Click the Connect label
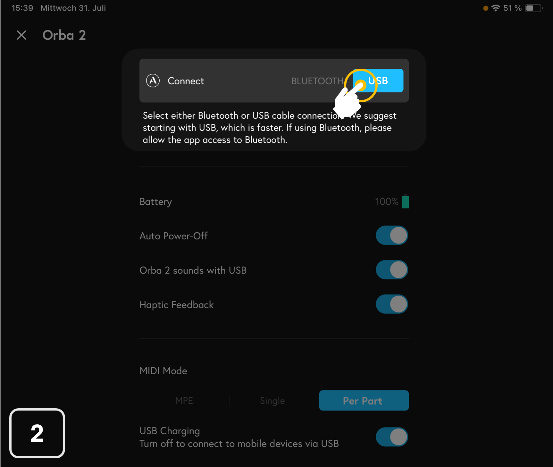This screenshot has width=553, height=467. (186, 81)
